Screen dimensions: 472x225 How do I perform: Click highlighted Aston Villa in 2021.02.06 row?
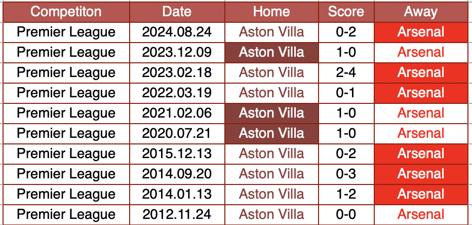tap(271, 114)
